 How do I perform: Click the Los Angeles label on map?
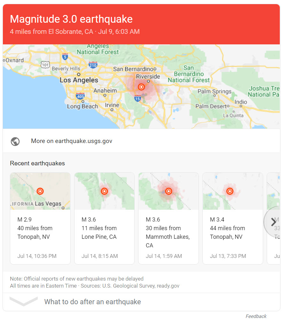[x=79, y=80]
